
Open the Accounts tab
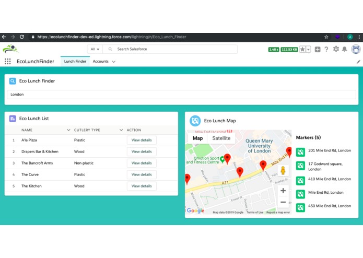100,61
